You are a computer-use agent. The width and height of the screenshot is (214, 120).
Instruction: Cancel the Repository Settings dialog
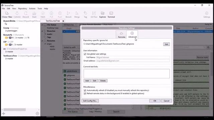pyautogui.click(x=167, y=101)
